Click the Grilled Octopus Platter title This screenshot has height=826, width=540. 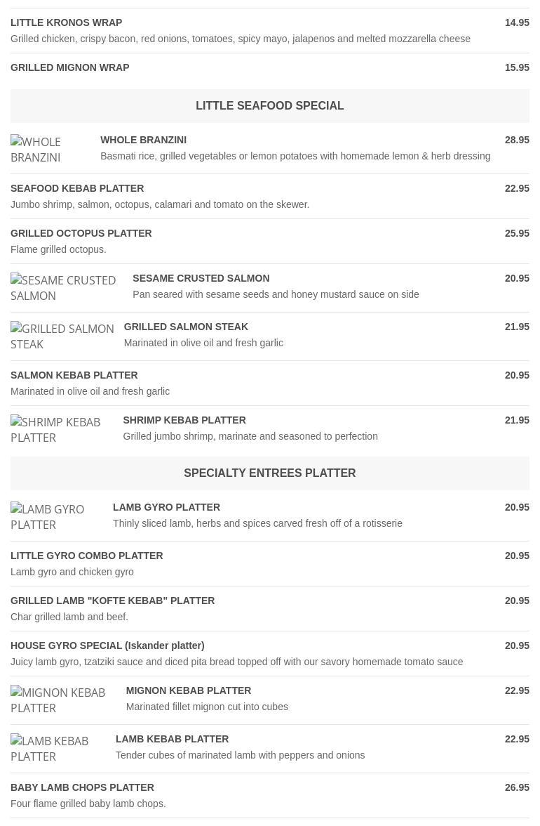(81, 234)
